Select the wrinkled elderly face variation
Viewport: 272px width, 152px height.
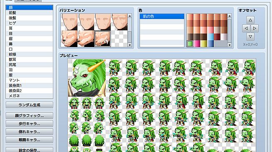pos(119,22)
